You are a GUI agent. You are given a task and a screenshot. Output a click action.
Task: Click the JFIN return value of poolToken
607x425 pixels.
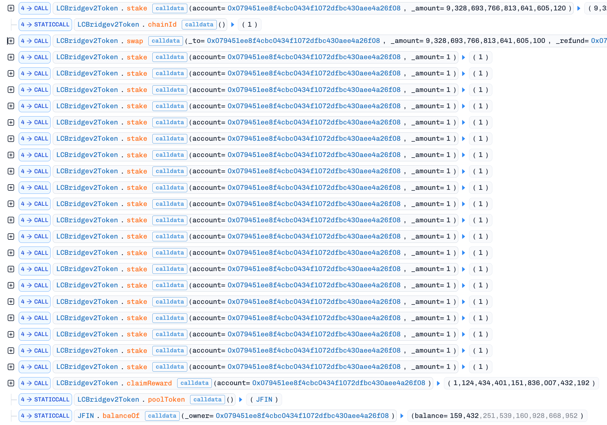[264, 400]
